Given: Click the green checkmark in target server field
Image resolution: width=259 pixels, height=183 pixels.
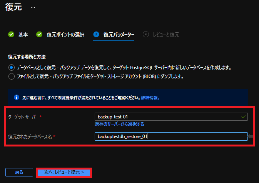Looking at the screenshot, I should pos(243,117).
